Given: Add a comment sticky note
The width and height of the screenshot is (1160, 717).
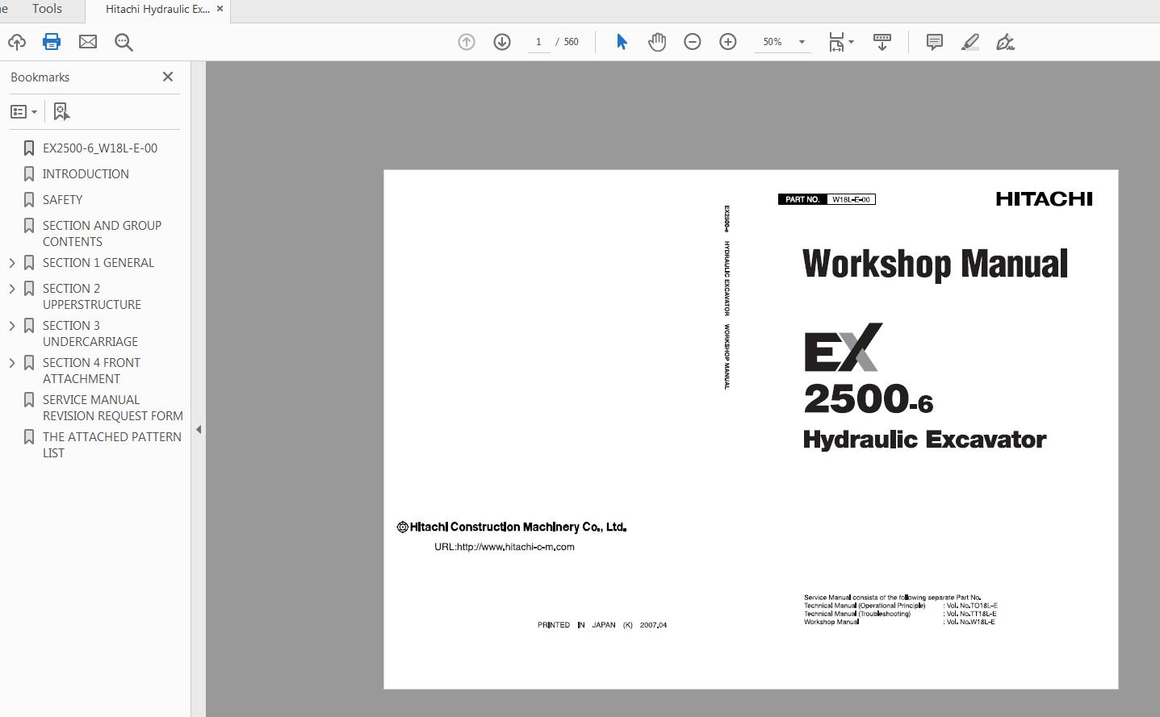Looking at the screenshot, I should coord(935,42).
